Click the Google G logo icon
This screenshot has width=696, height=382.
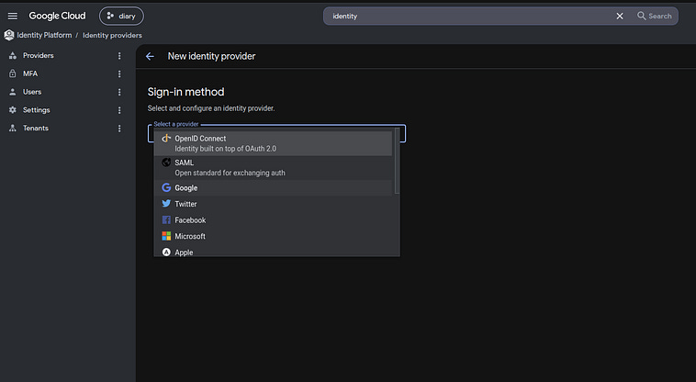[166, 187]
